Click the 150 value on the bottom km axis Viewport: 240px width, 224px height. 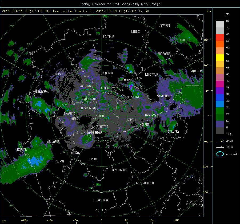[177, 221]
